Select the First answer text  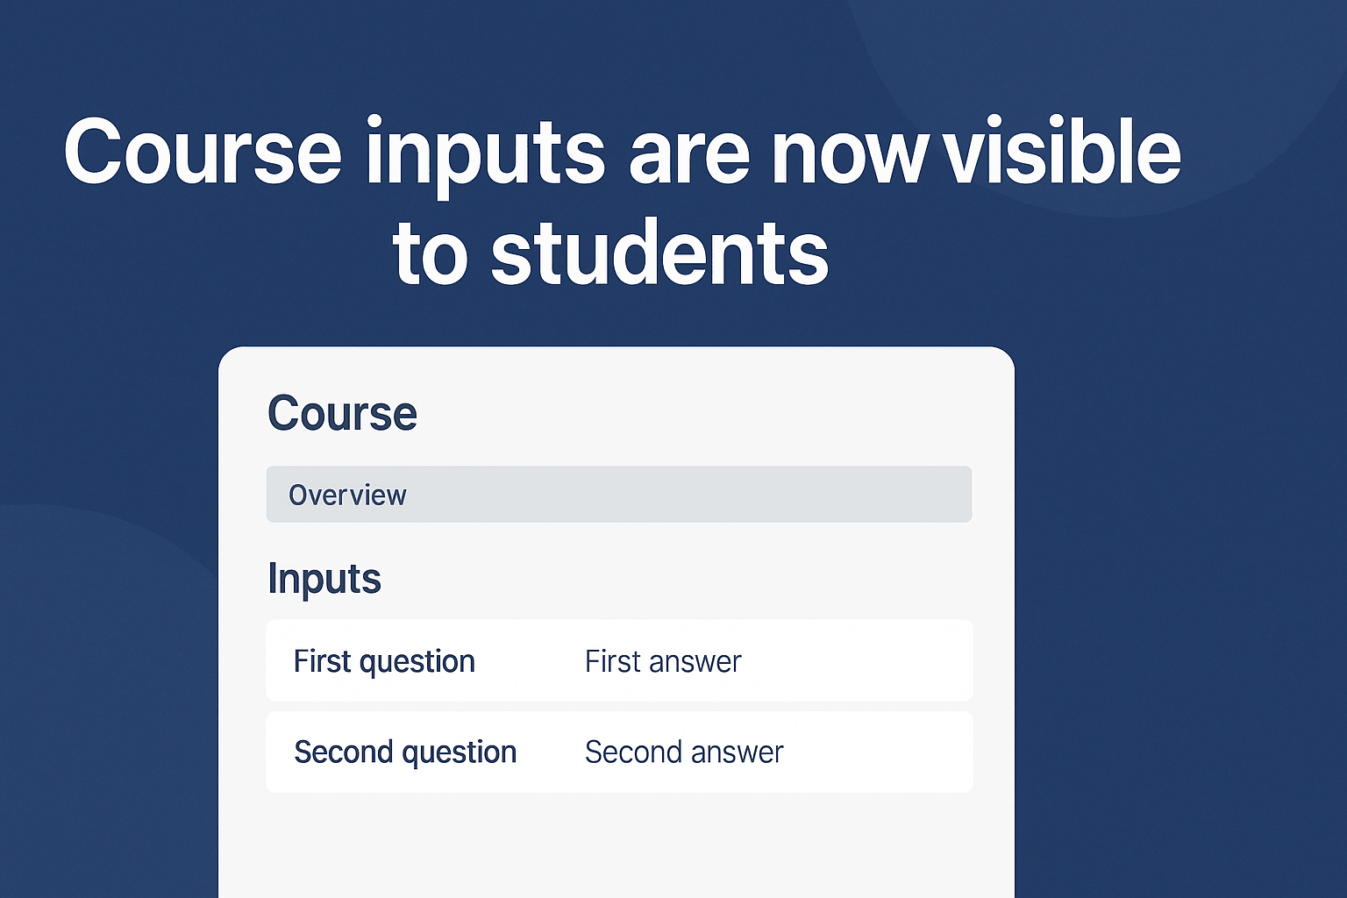pos(663,661)
